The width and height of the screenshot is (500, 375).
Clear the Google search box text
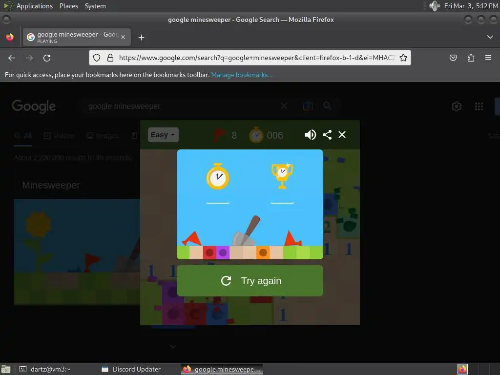point(284,106)
